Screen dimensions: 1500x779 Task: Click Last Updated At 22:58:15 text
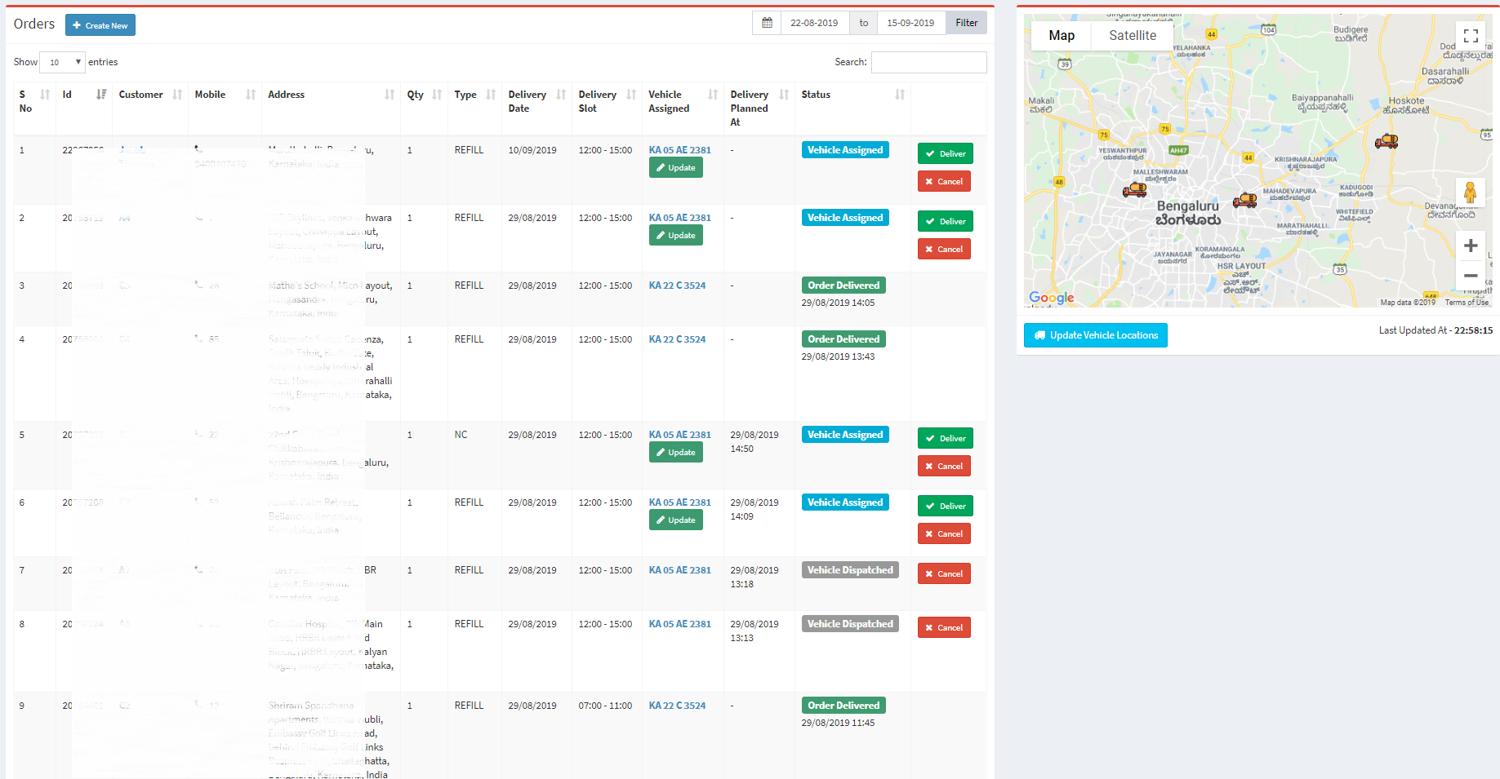point(1435,330)
